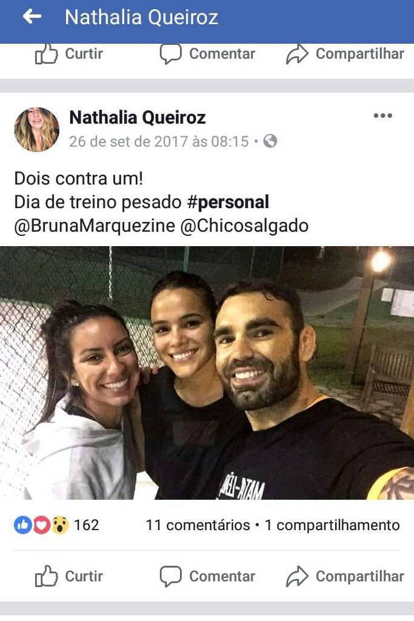The image size is (414, 621).
Task: Open the #personal hashtag
Action: pyautogui.click(x=228, y=202)
